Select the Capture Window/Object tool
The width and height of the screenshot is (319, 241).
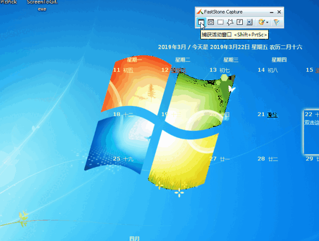click(211, 22)
